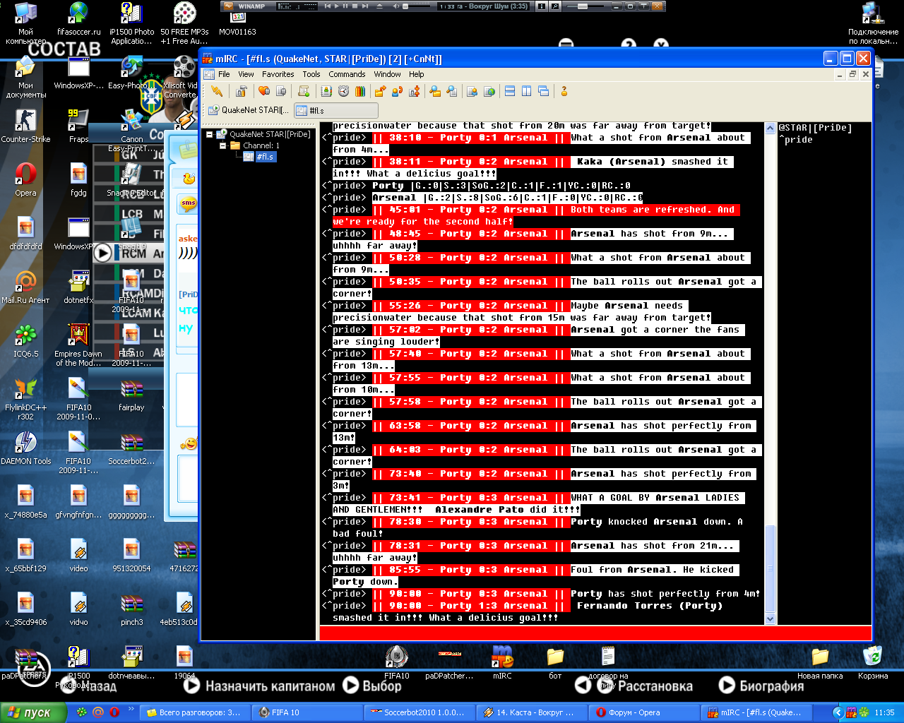Select the Корзина recycle bin icon
The image size is (904, 723).
873,662
